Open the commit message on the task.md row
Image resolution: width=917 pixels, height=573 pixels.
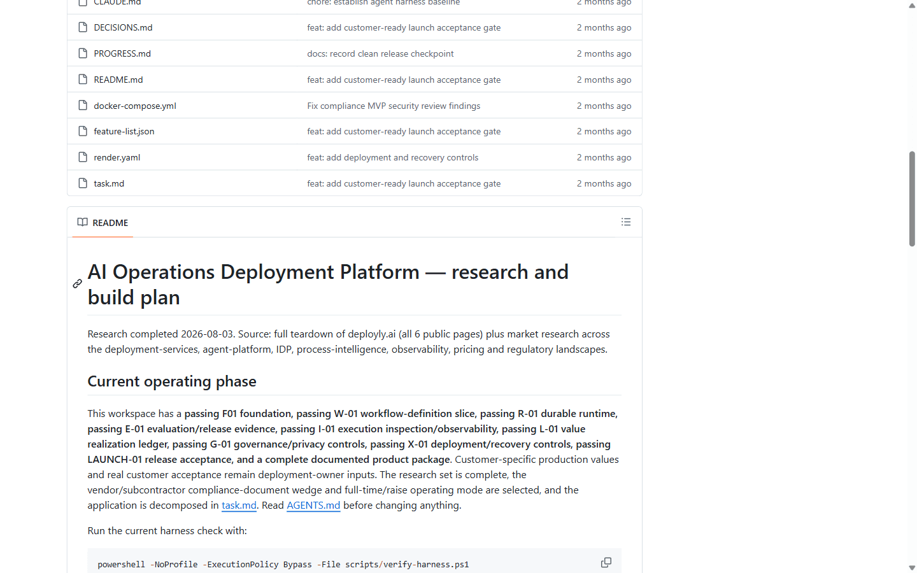404,183
